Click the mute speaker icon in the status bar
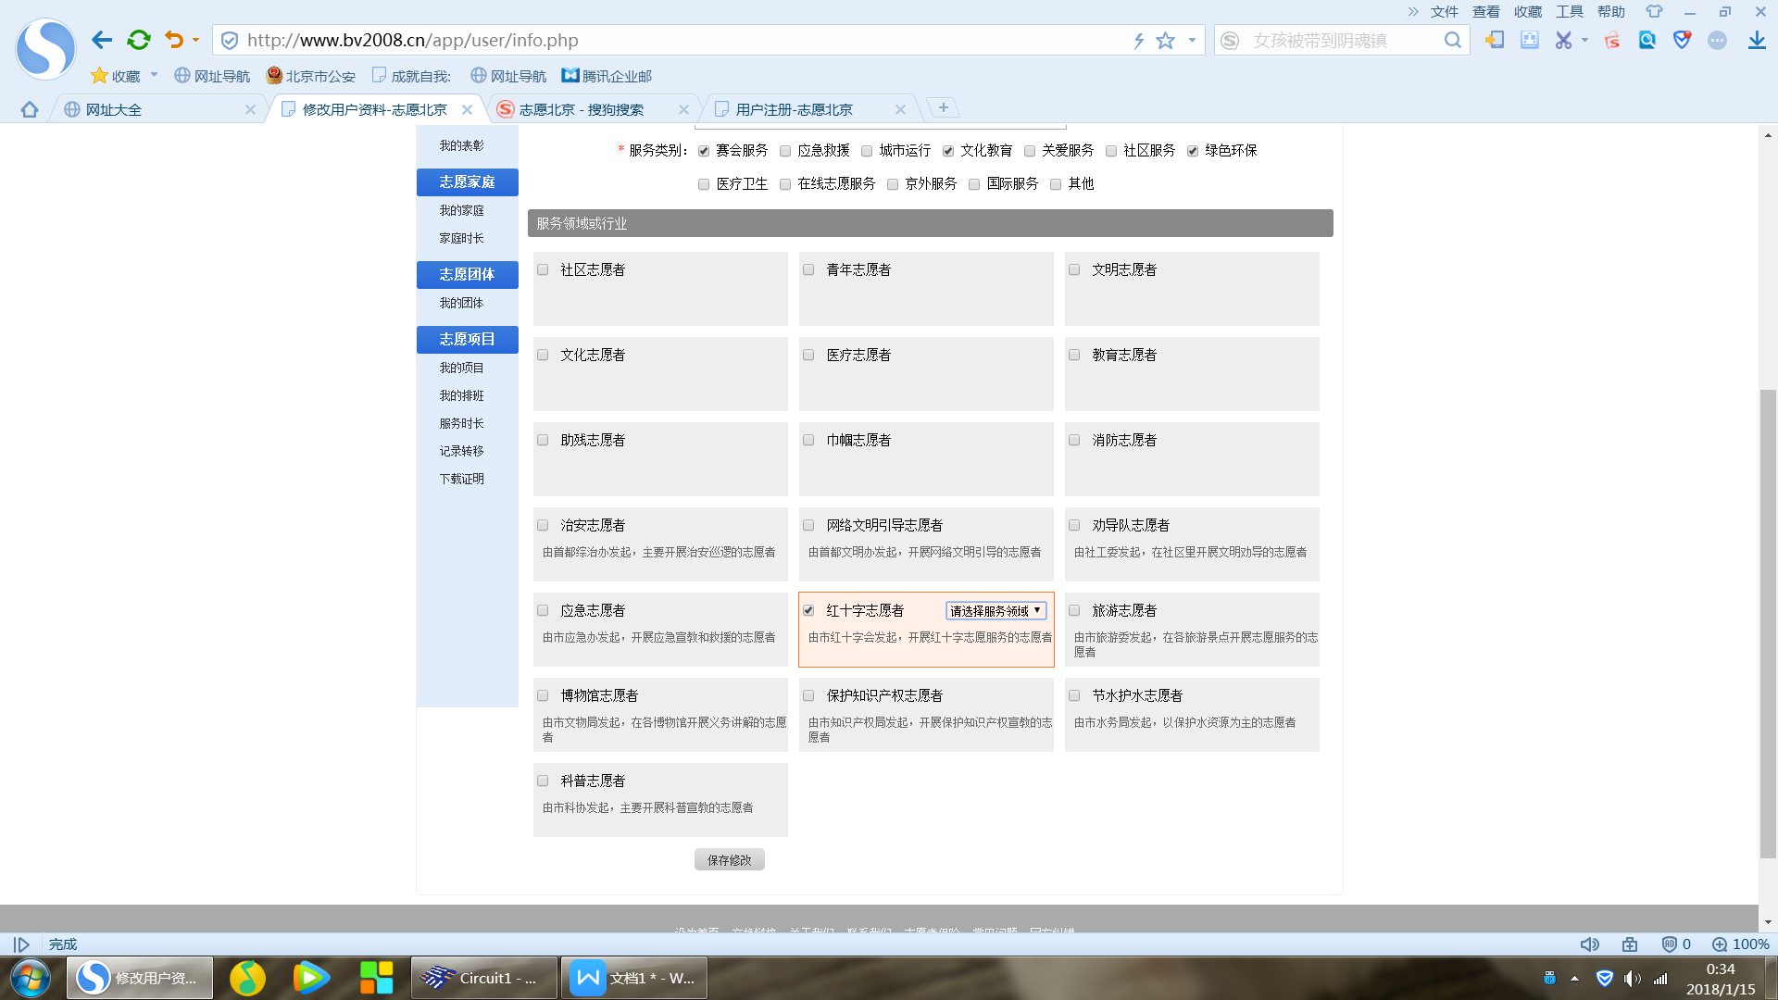 click(1589, 944)
